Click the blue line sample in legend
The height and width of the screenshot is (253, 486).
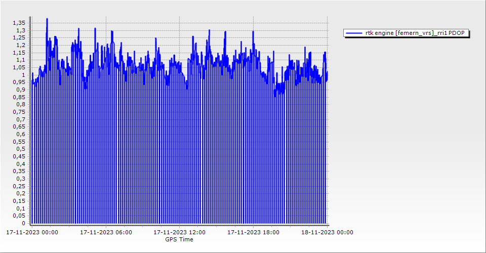354,33
